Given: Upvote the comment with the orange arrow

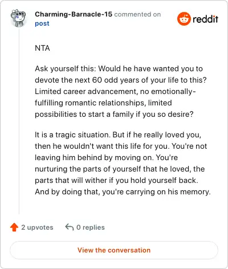Looking at the screenshot, I should pyautogui.click(x=14, y=227).
